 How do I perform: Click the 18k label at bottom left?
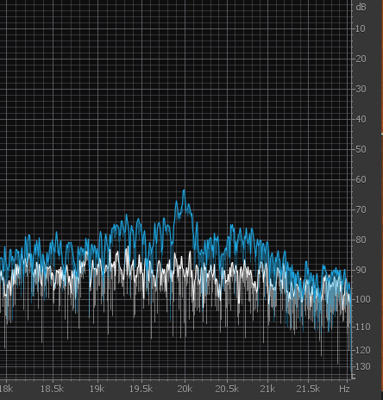(6, 389)
